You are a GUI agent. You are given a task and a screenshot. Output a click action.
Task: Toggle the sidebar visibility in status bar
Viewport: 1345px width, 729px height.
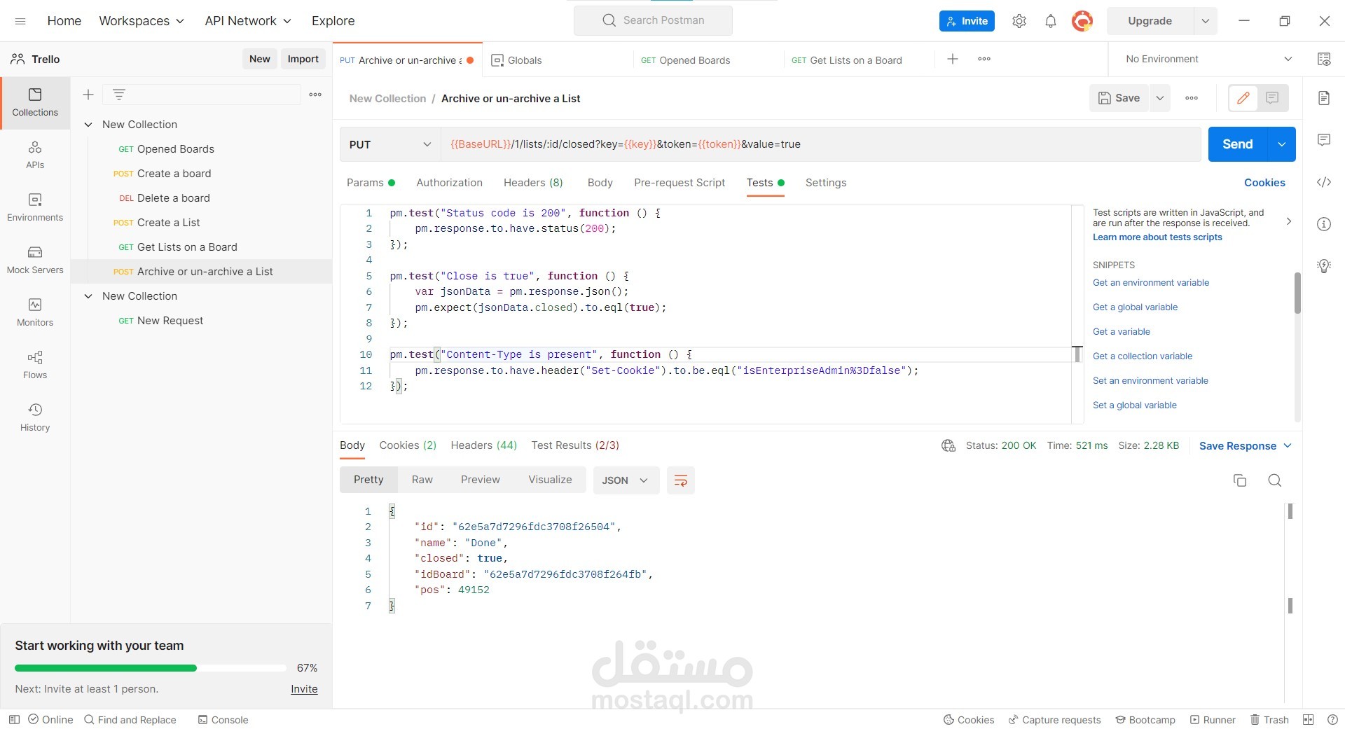coord(14,720)
